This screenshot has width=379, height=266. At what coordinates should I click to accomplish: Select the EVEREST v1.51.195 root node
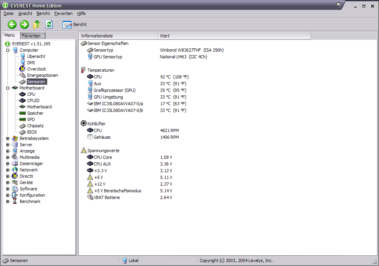point(31,44)
